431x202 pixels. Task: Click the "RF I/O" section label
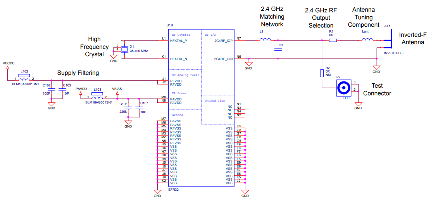pos(210,35)
